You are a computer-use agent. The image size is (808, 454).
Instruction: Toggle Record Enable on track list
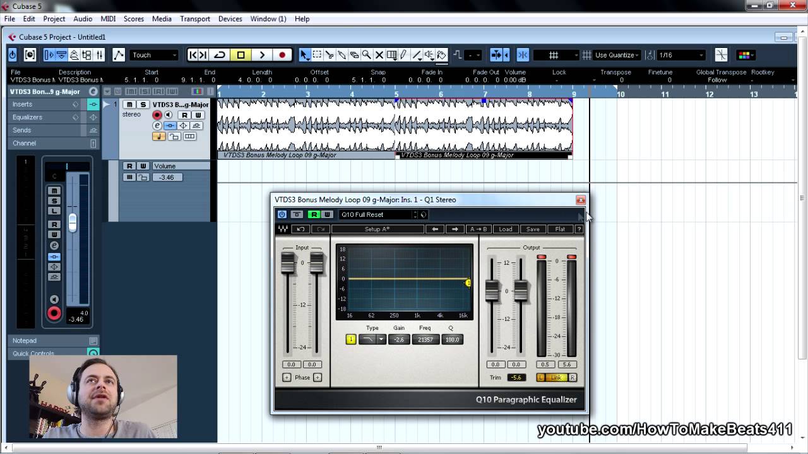point(157,115)
